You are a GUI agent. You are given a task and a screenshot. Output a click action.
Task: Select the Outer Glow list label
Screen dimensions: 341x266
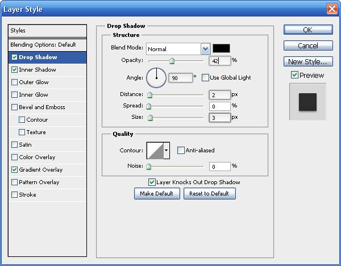(x=34, y=82)
